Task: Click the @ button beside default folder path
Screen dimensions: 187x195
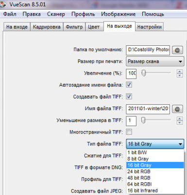Action: [177, 50]
